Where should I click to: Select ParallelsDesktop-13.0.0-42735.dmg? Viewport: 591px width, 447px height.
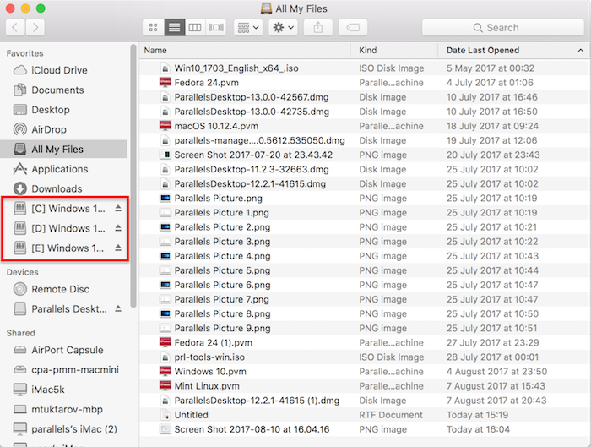(365, 112)
